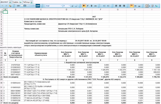Click the cell borders icon

pos(147,6)
